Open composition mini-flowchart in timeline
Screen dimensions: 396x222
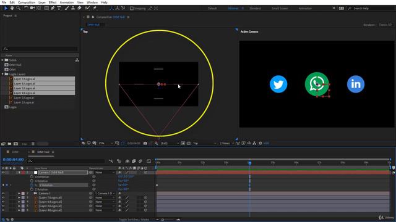pos(111,161)
